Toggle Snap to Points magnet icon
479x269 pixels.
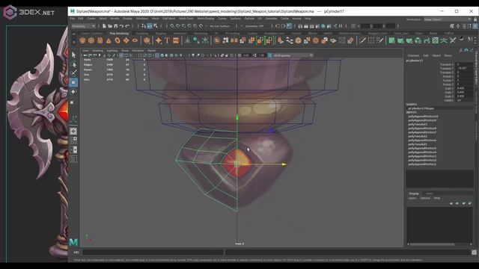pos(183,26)
